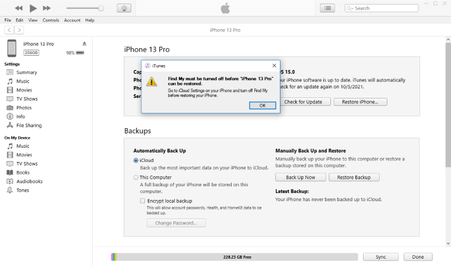Click the colored segments of the storage bar
The width and height of the screenshot is (451, 267).
coord(114,257)
